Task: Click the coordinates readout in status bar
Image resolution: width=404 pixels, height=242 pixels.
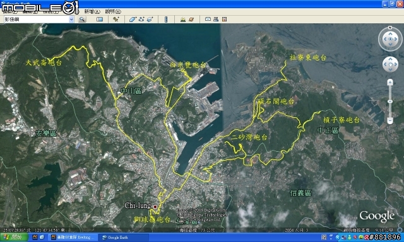Action: 34,230
